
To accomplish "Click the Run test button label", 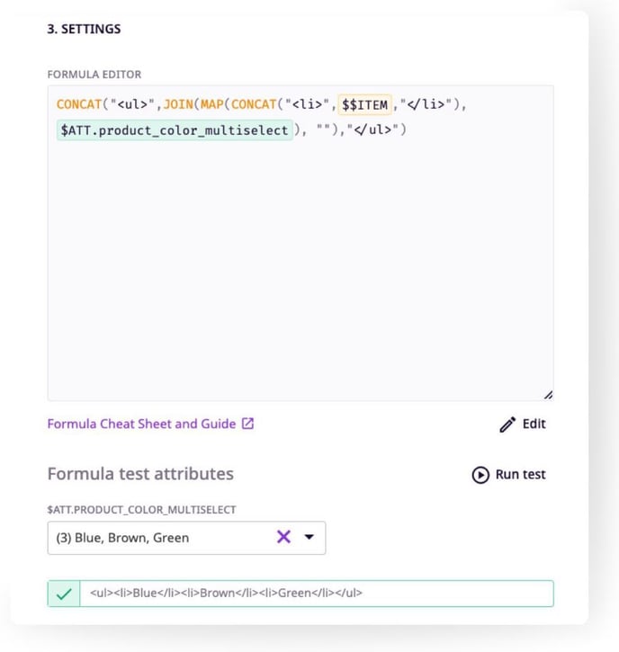I will point(520,474).
